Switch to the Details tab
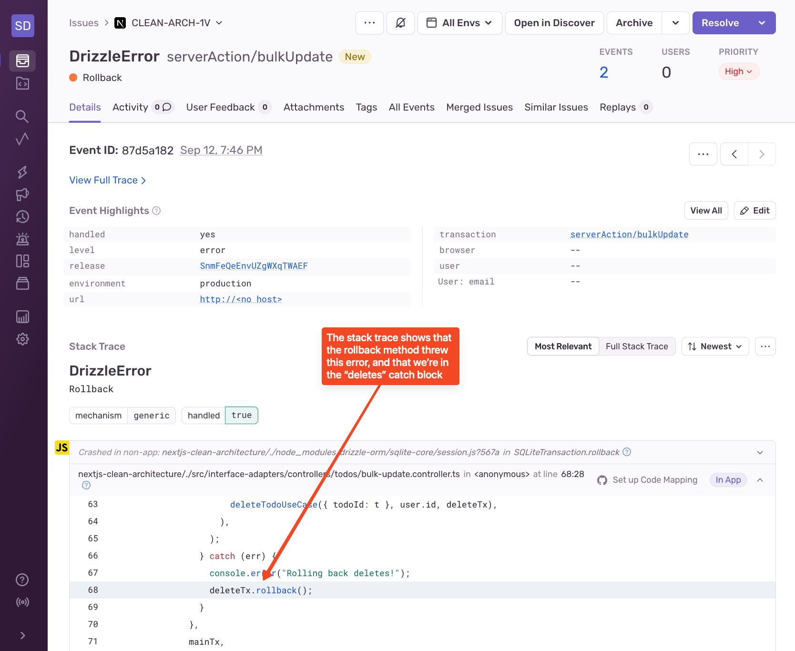Image resolution: width=795 pixels, height=651 pixels. (85, 107)
